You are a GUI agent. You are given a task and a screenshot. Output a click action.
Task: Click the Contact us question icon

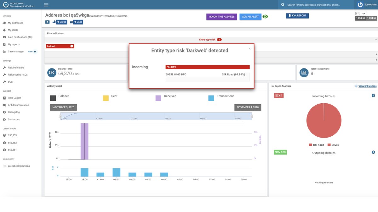point(4,119)
